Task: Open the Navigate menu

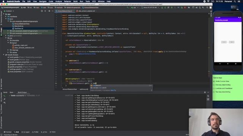Action: [43, 2]
